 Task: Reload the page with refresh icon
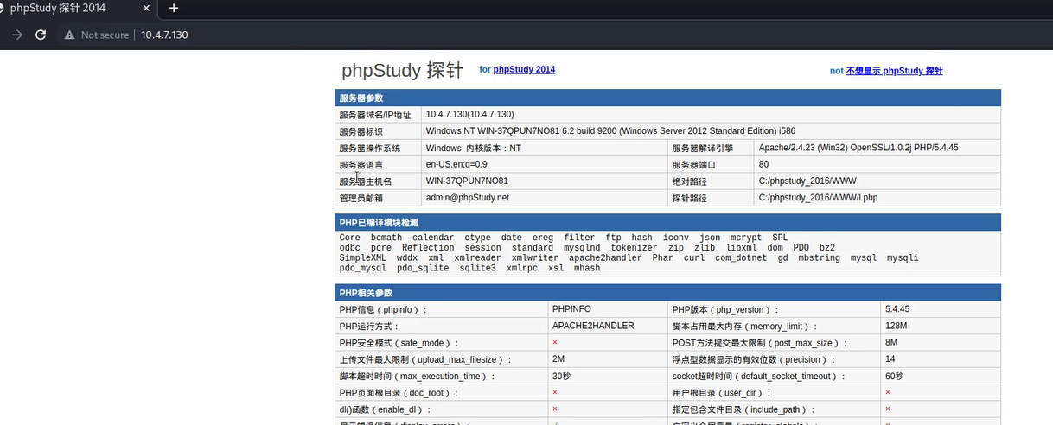point(40,35)
